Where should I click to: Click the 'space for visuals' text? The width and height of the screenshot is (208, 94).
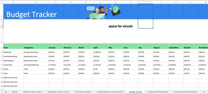(121, 26)
